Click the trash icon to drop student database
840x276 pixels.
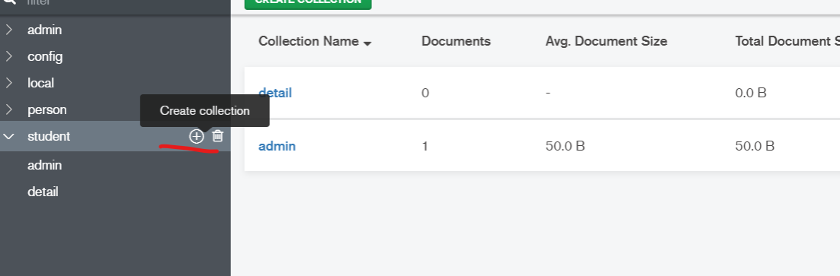click(x=217, y=135)
